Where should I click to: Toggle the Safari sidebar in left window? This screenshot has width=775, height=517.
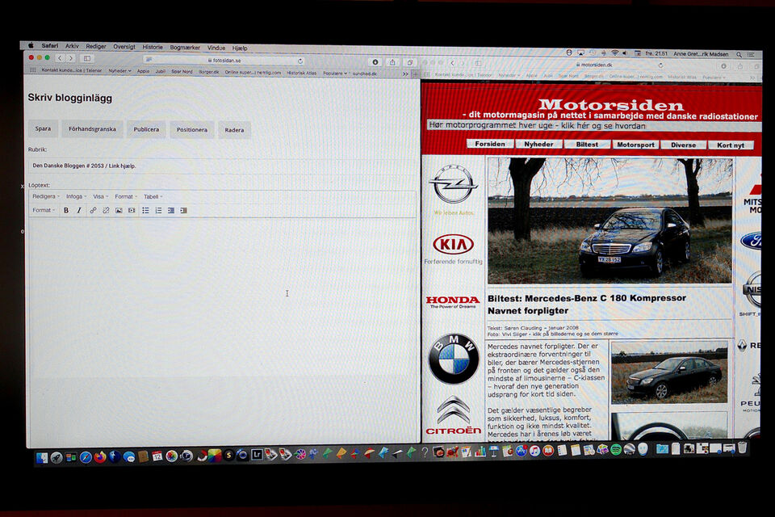coord(87,58)
